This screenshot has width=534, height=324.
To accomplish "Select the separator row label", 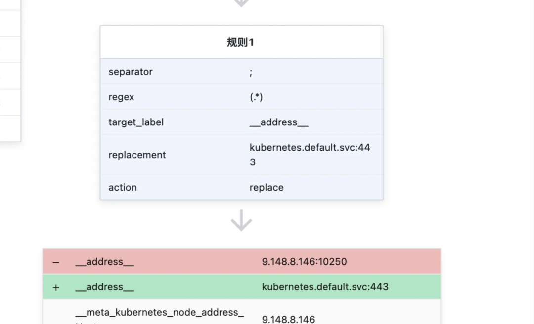I will click(x=131, y=72).
